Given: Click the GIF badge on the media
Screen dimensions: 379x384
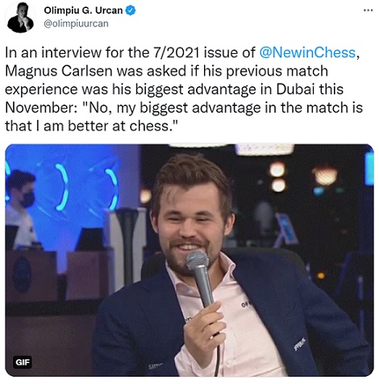Looking at the screenshot, I should pos(23,362).
